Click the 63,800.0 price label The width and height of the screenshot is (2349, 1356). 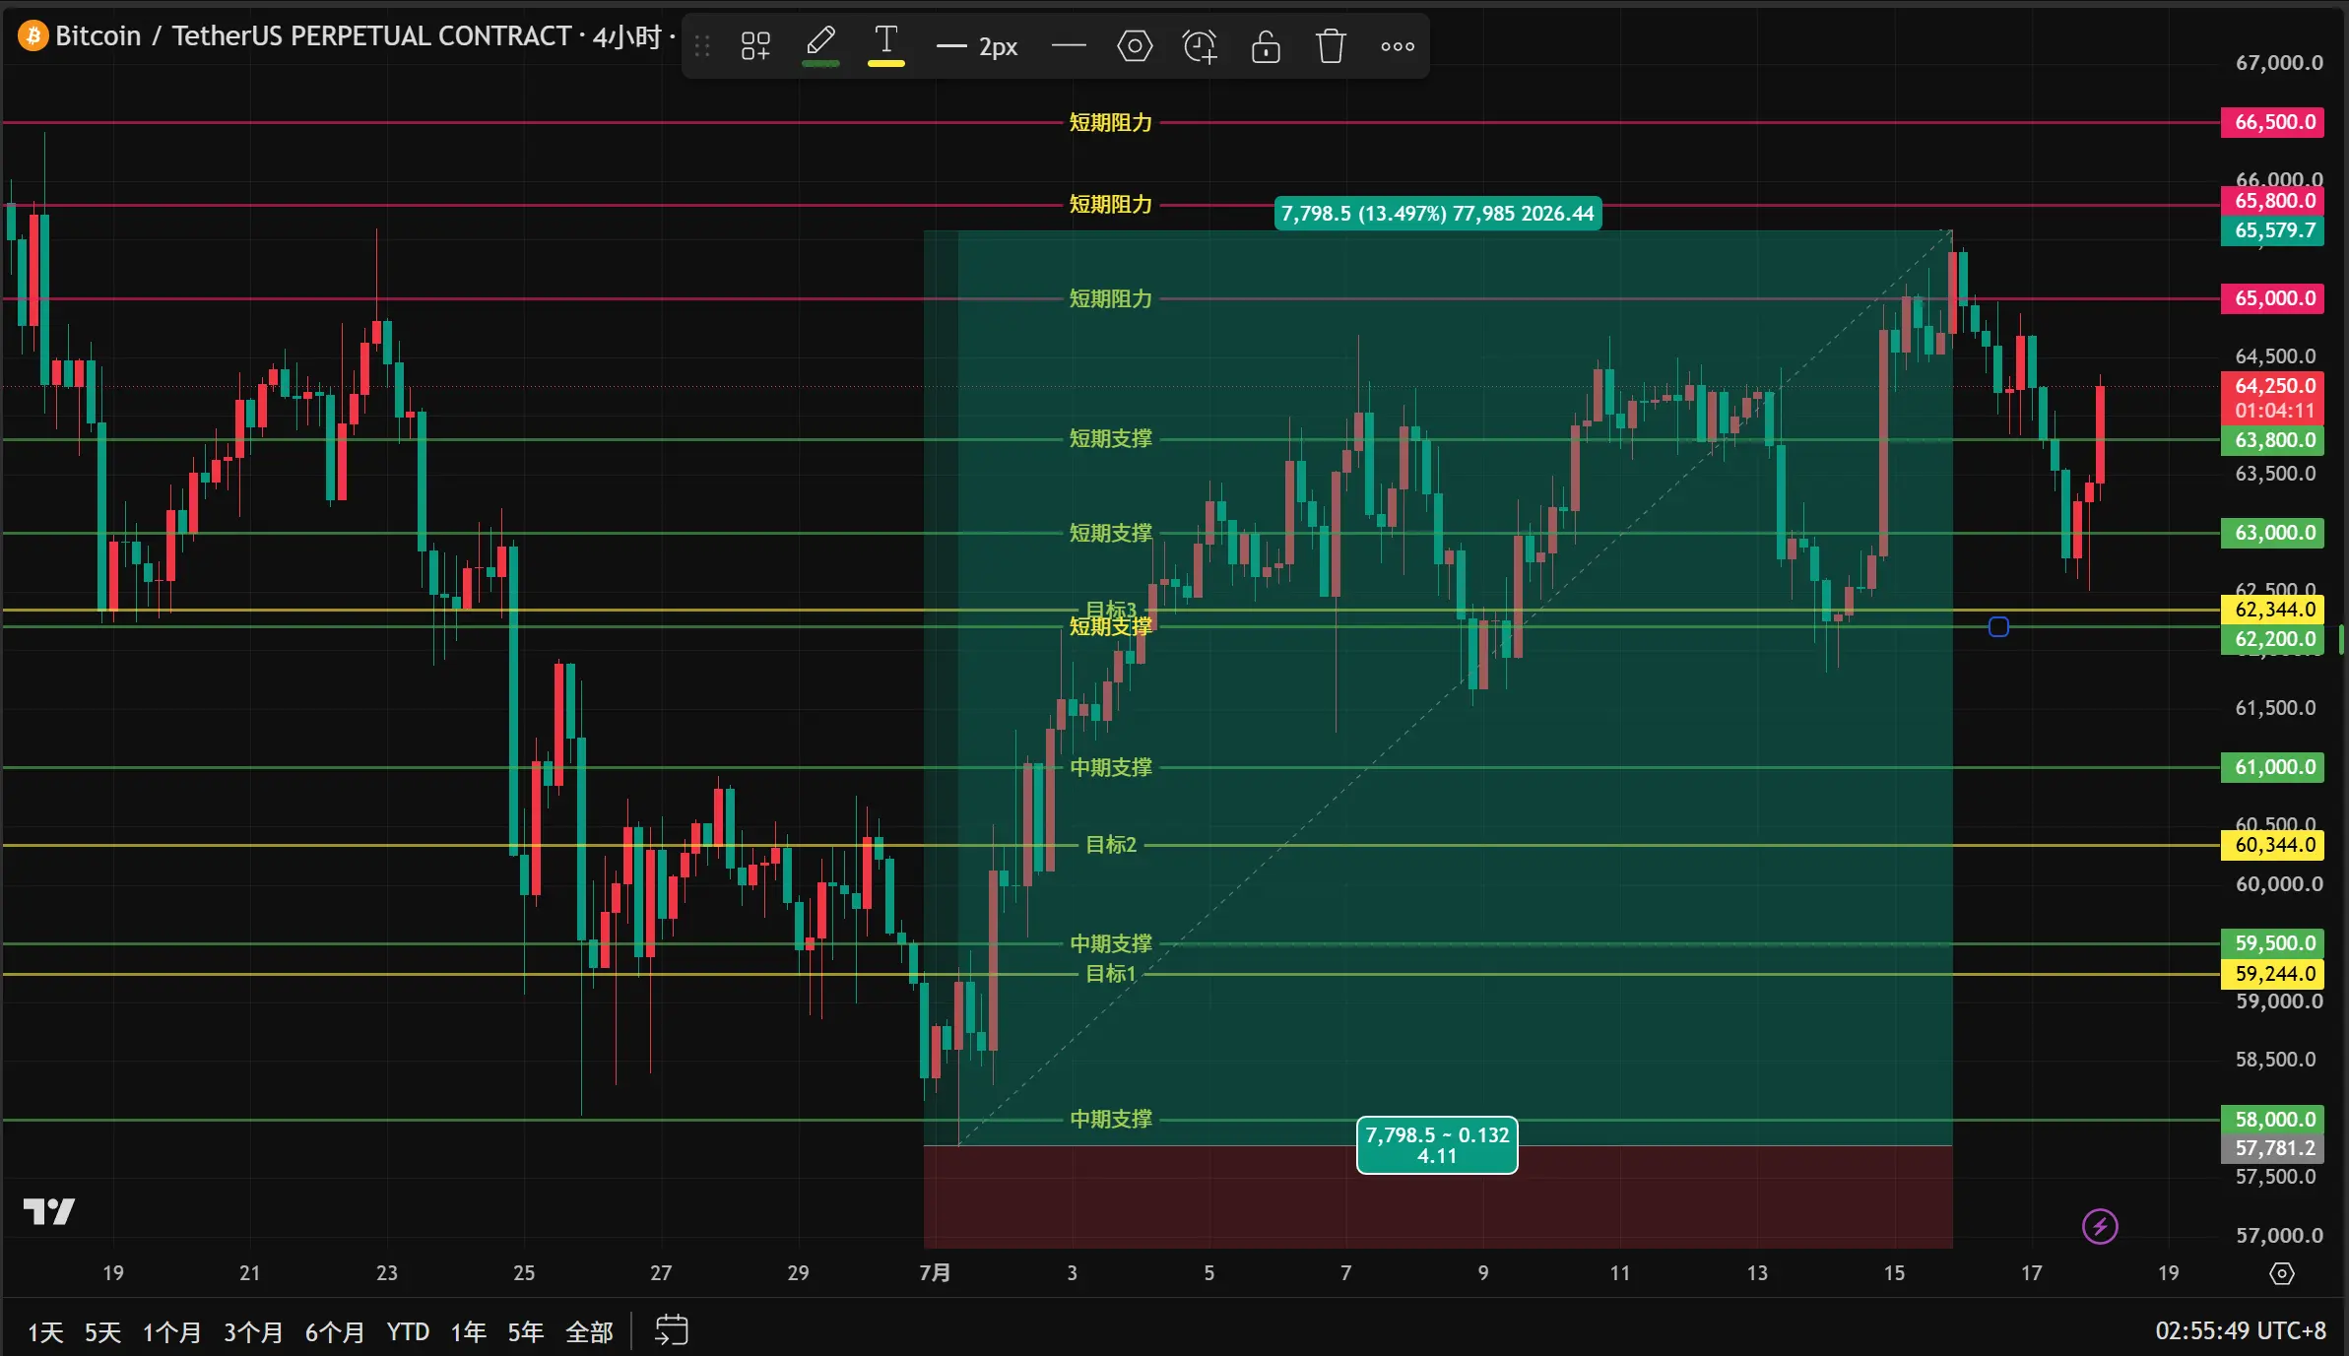click(2273, 440)
